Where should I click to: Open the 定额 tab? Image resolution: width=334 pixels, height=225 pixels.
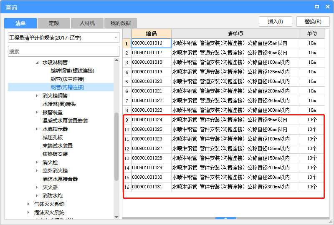click(54, 23)
